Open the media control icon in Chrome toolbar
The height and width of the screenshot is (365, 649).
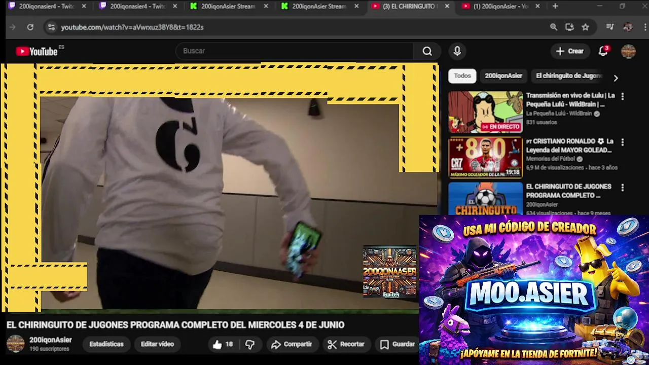tap(610, 27)
